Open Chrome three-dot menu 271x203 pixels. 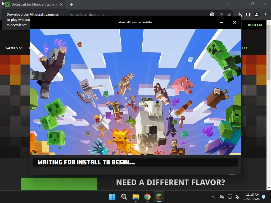coord(265,15)
